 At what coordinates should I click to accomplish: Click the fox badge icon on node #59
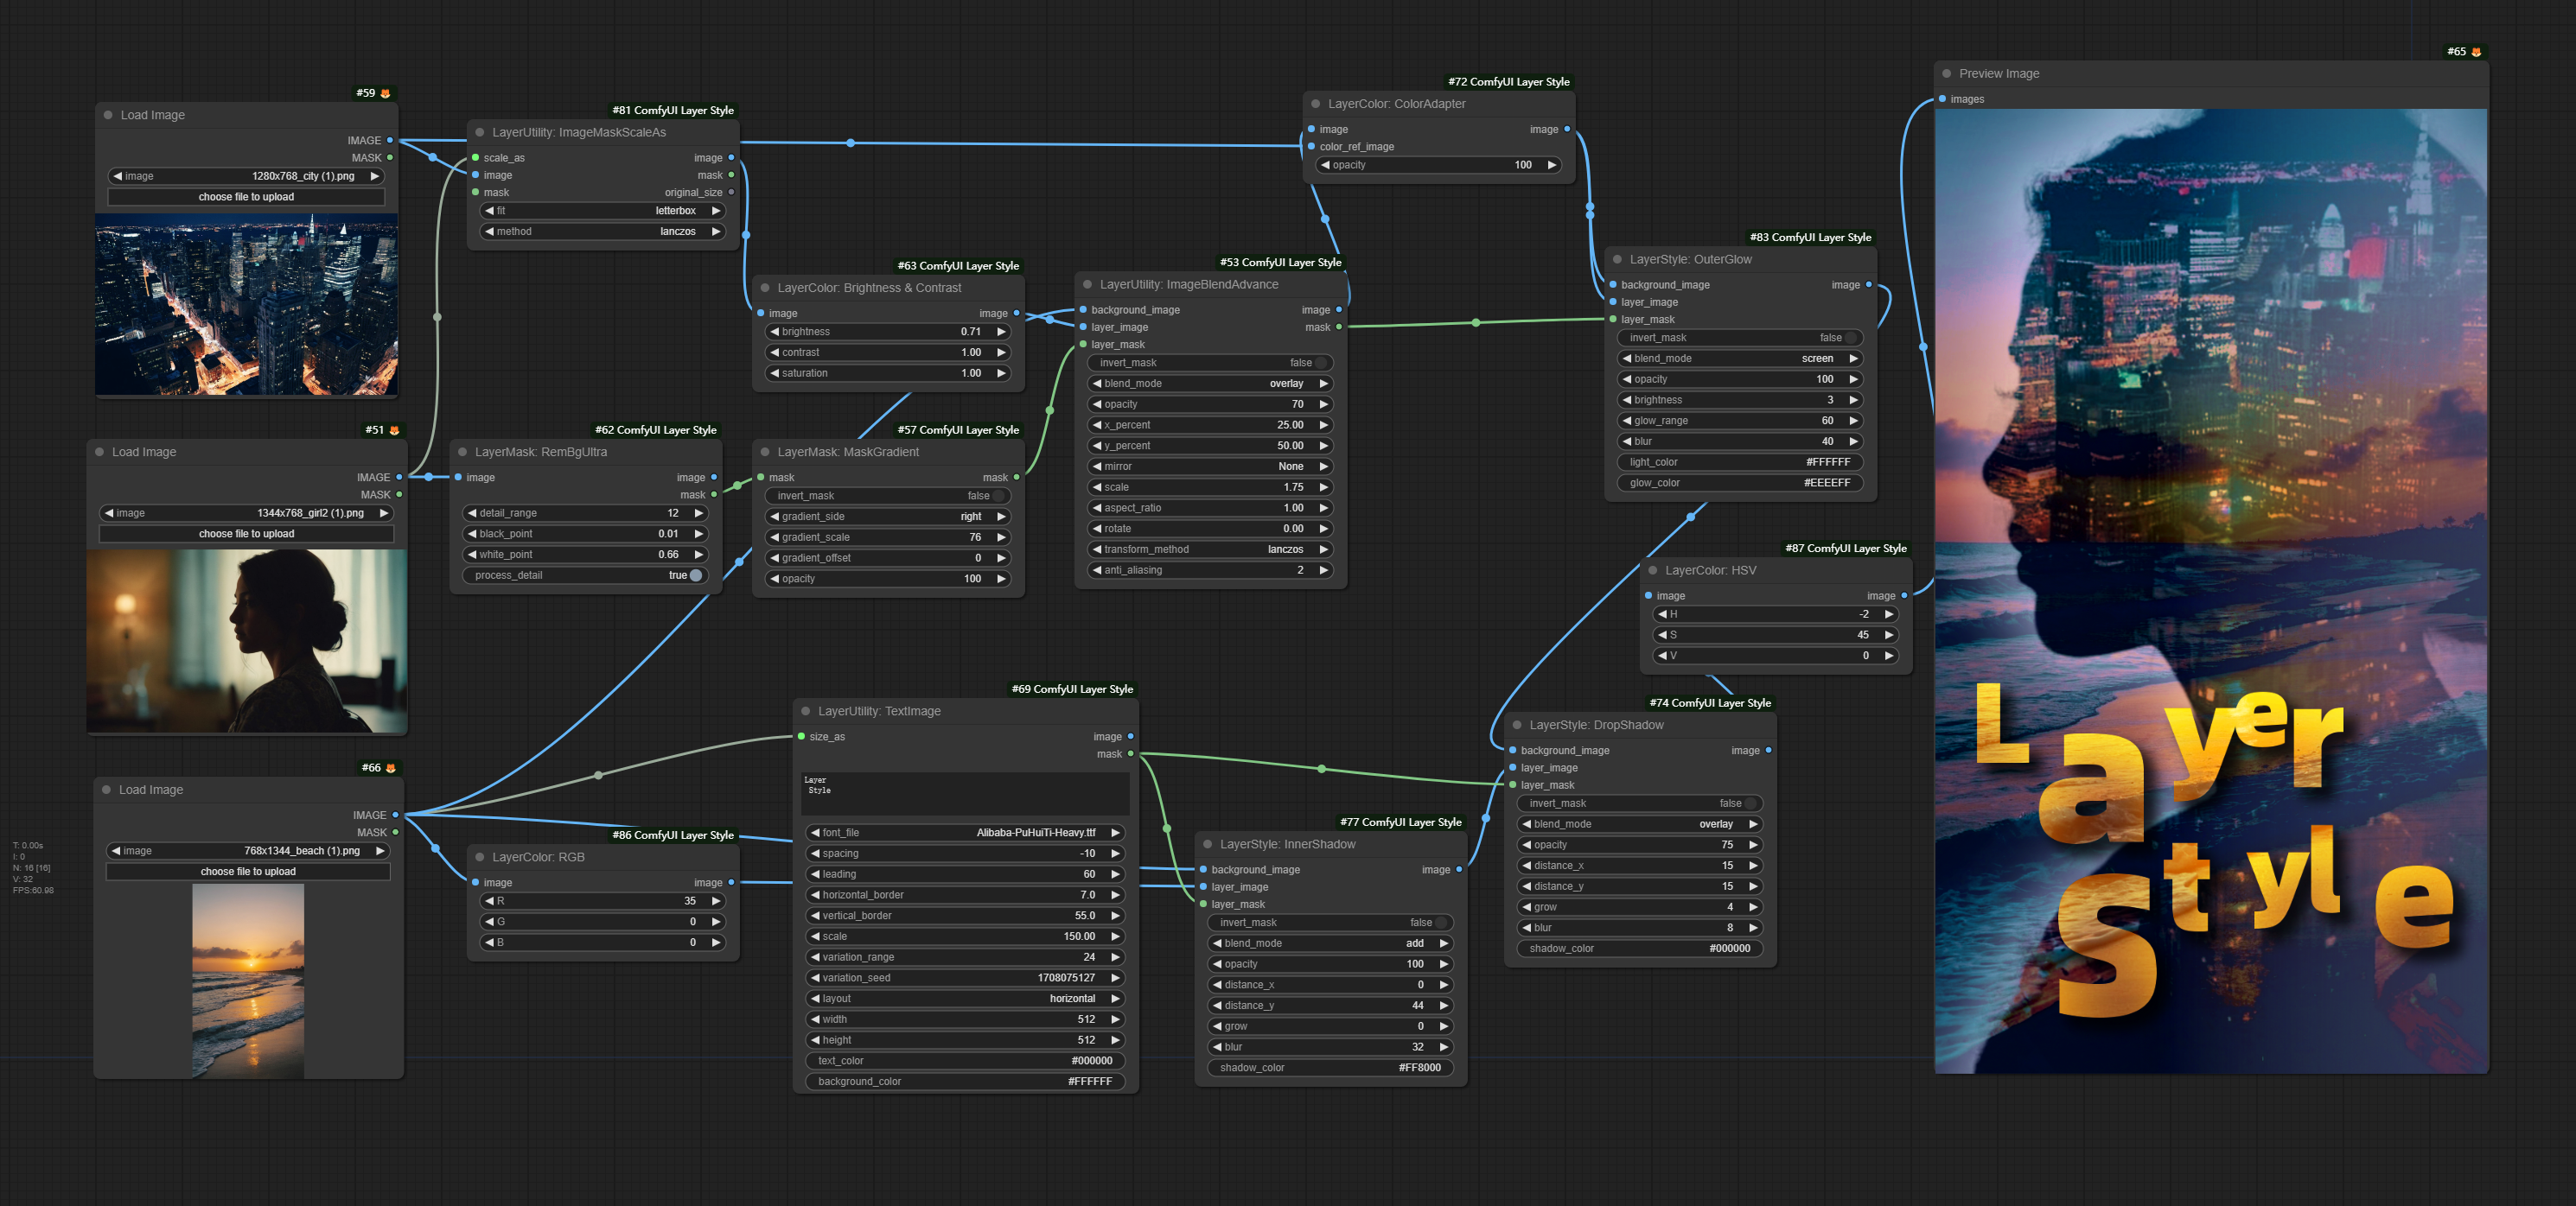tap(386, 94)
